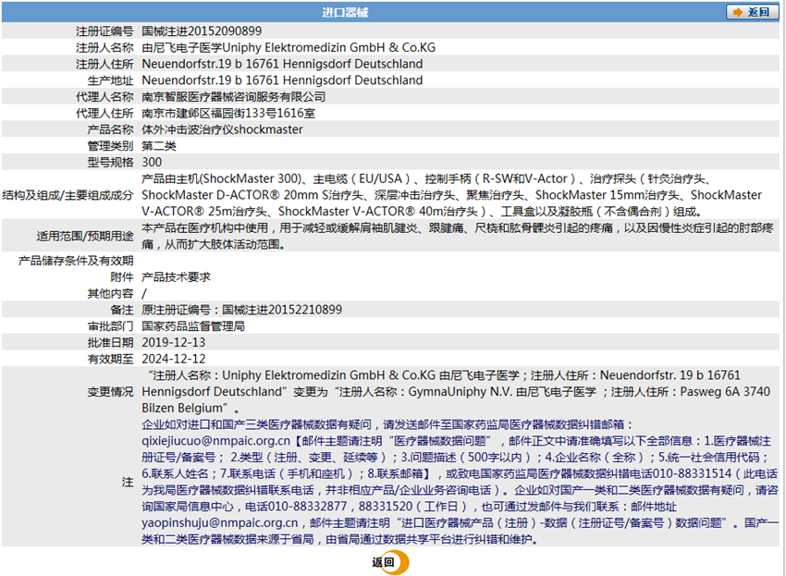Click remark 原注册证编号:国械注进20152210899
Screen dimensions: 786x576
click(x=241, y=310)
